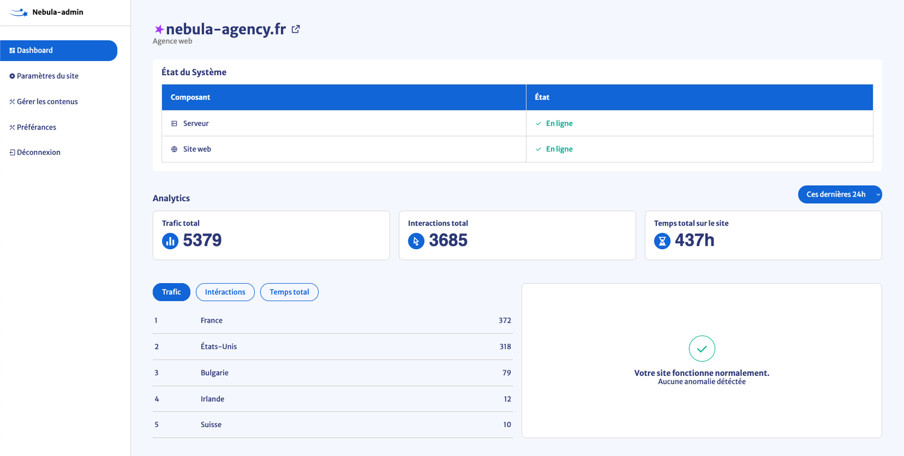Viewport: 904px width, 456px height.
Task: Click the nebula-agency.fr site title link
Action: [225, 29]
